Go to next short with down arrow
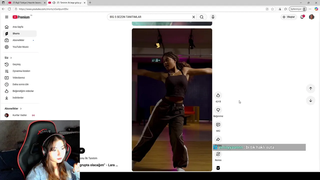This screenshot has height=180, width=320. click(x=310, y=100)
